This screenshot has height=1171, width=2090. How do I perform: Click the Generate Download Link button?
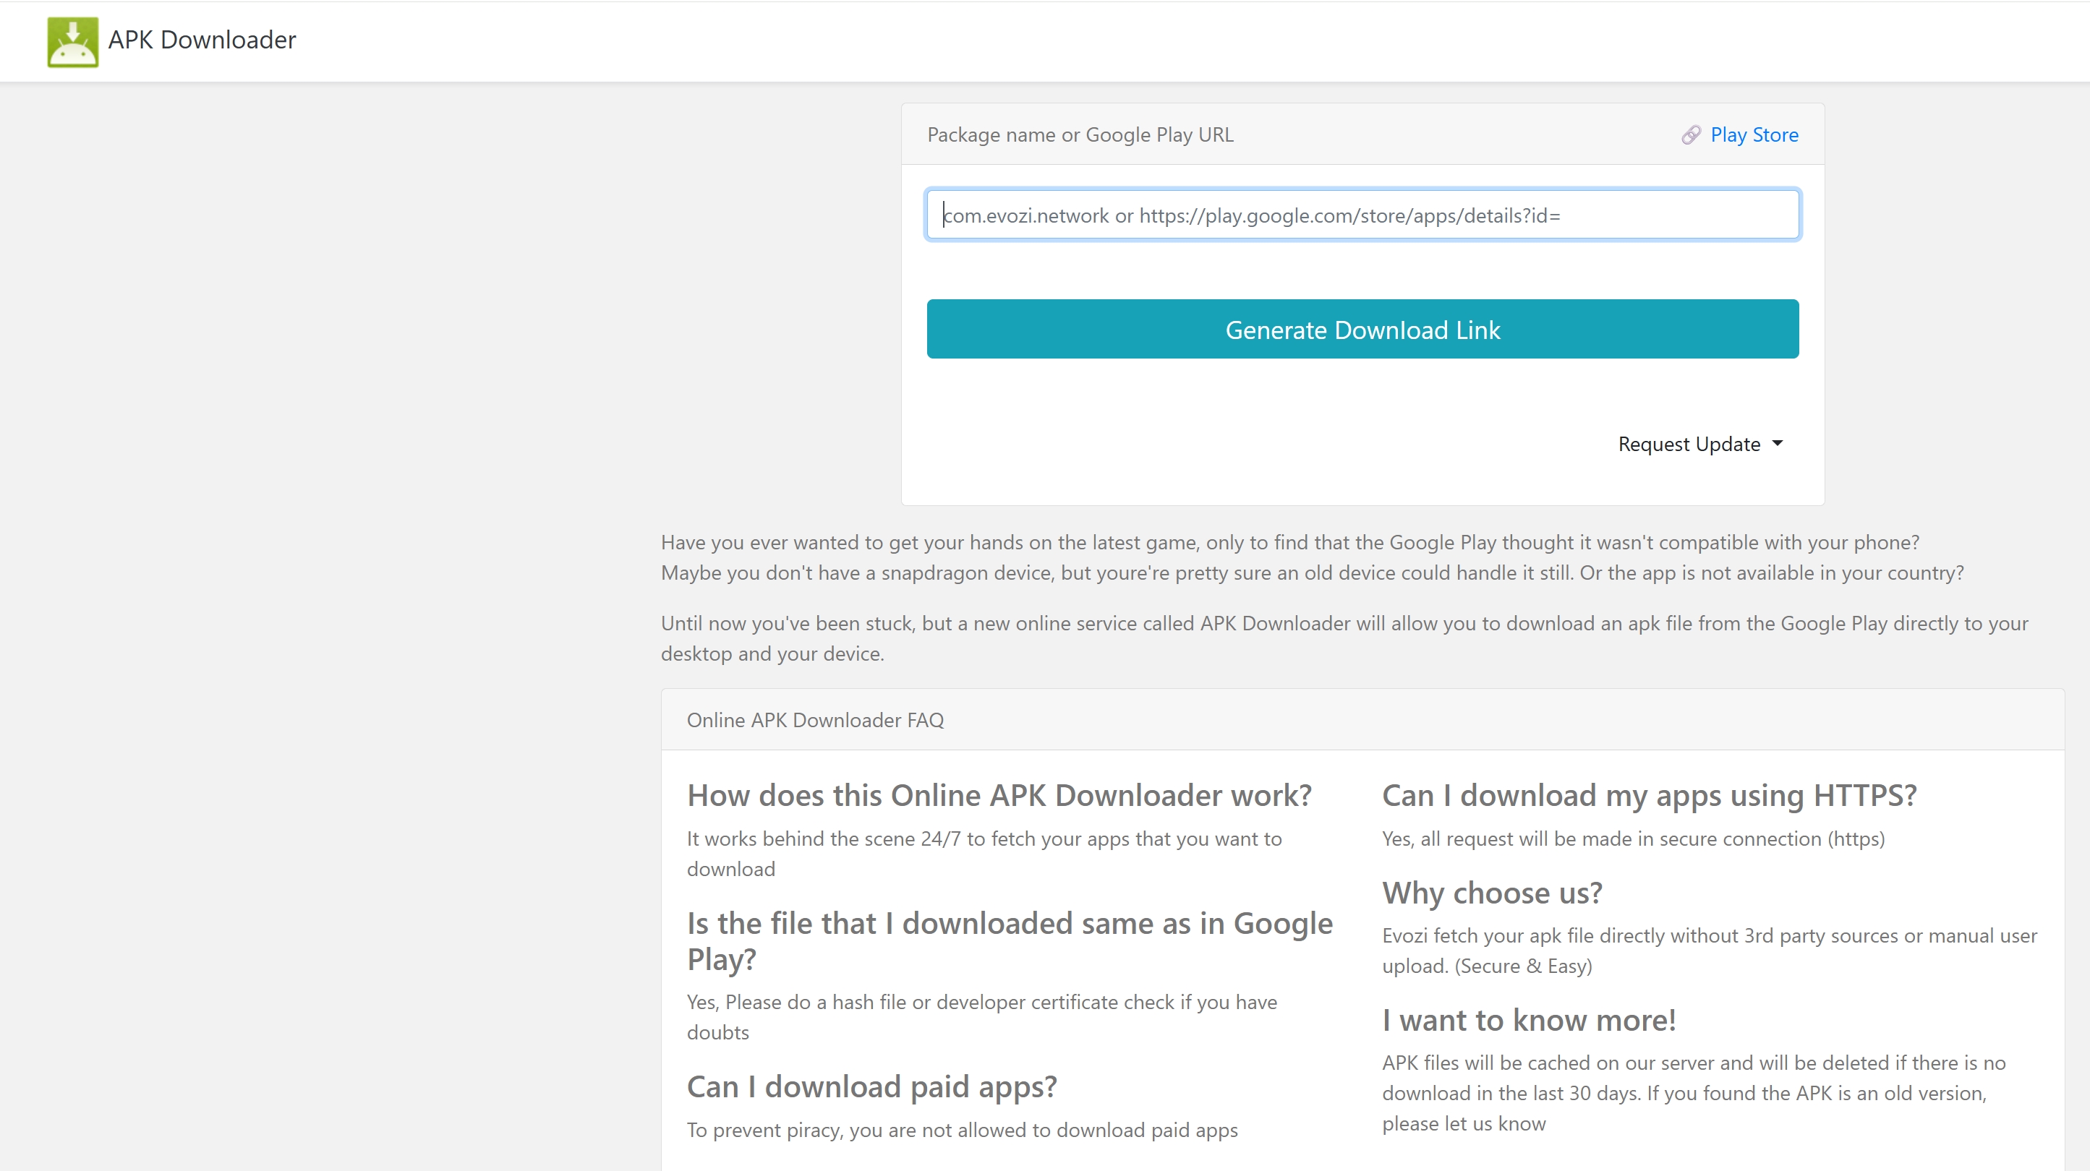coord(1362,329)
